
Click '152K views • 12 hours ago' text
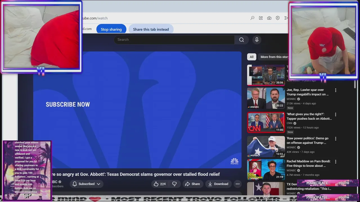pyautogui.click(x=303, y=127)
